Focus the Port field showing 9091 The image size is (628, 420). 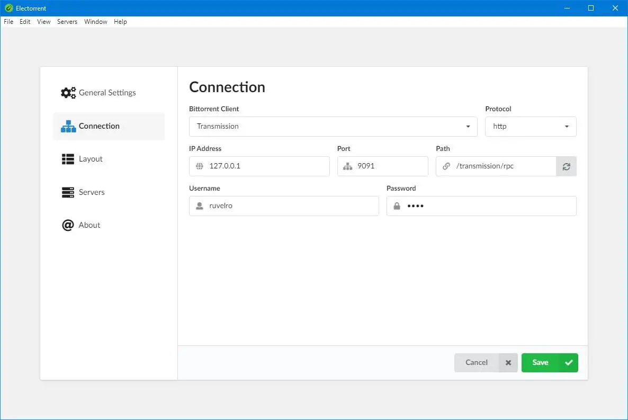click(382, 166)
